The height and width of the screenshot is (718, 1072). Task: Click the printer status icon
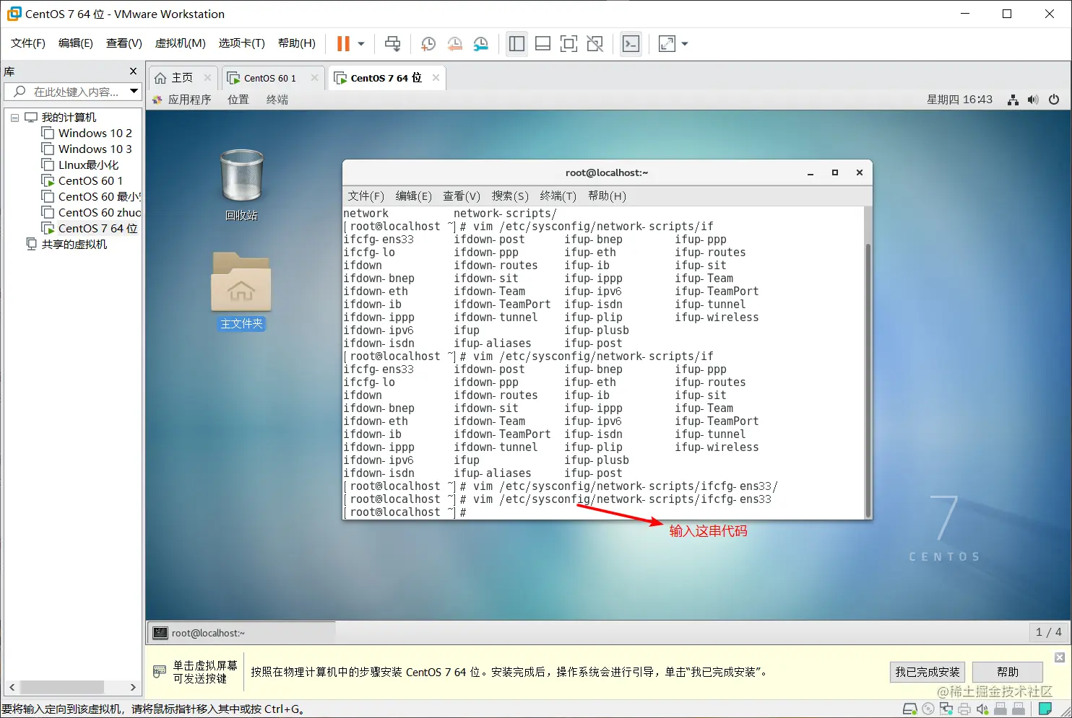[x=964, y=709]
